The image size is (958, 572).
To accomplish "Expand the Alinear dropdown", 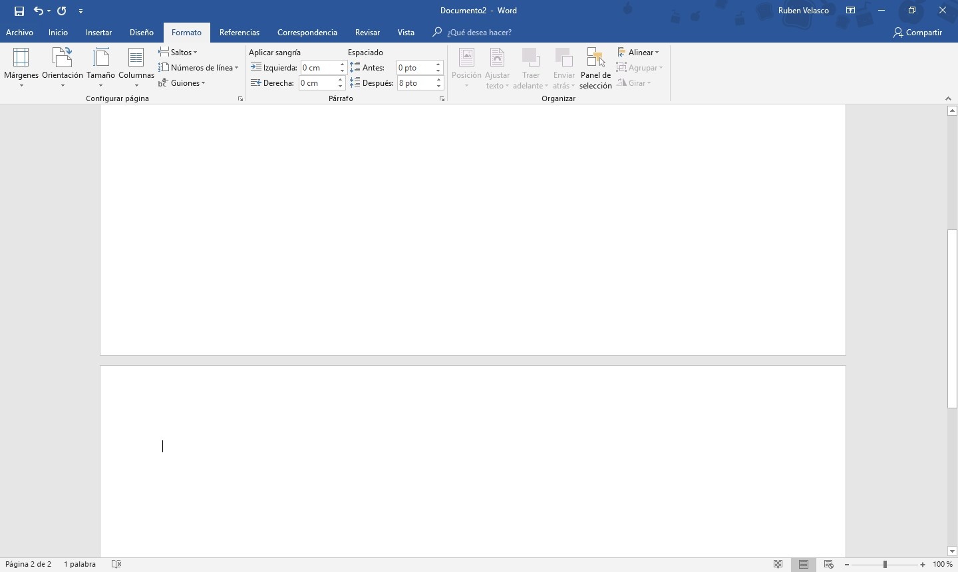I will click(638, 52).
